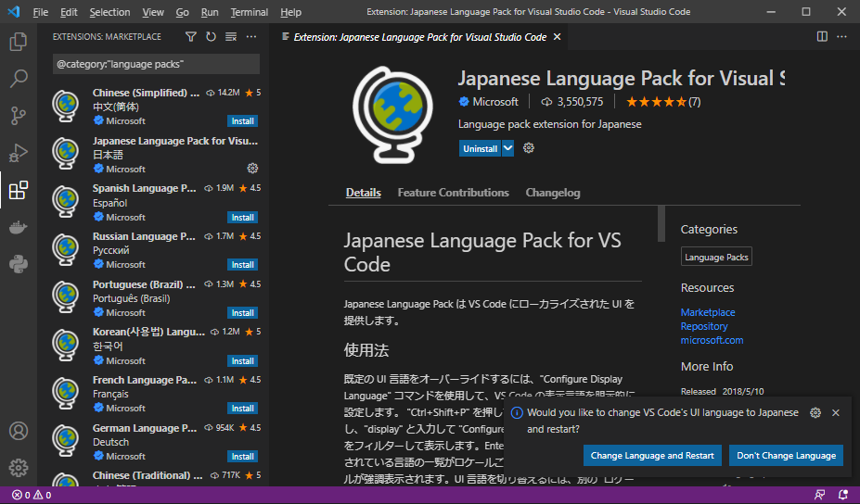Open the Go menu

tap(183, 12)
